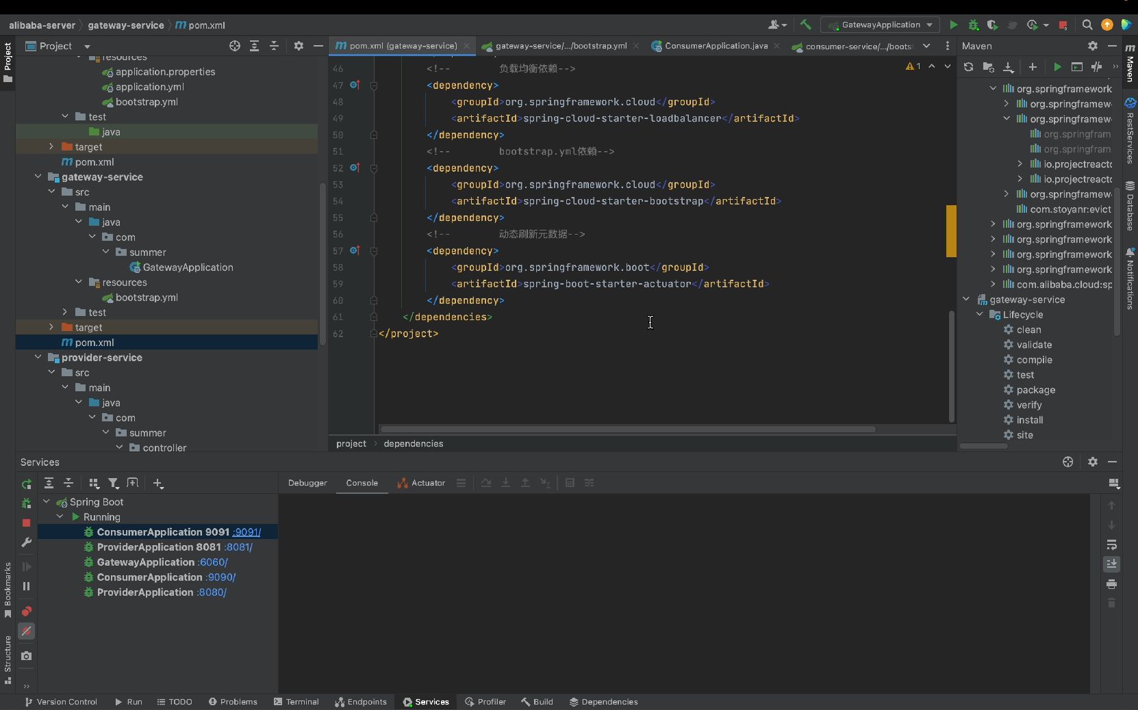Click the Build hammer icon in top toolbar

(x=805, y=25)
